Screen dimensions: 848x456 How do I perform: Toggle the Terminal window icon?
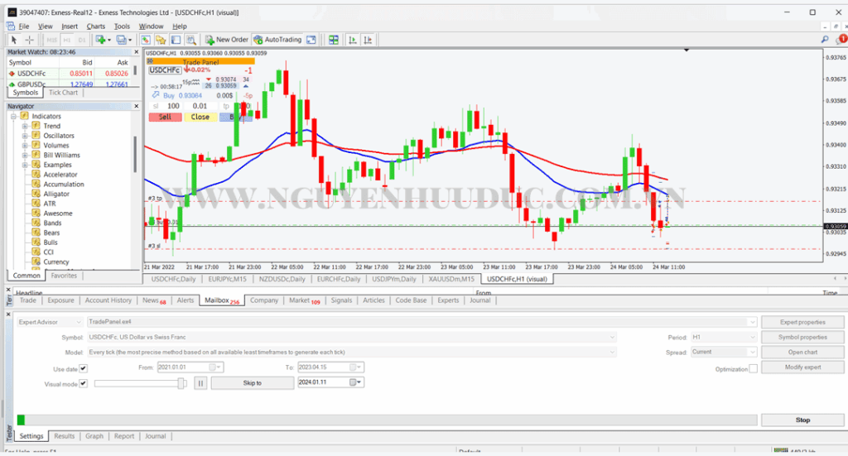[x=176, y=40]
